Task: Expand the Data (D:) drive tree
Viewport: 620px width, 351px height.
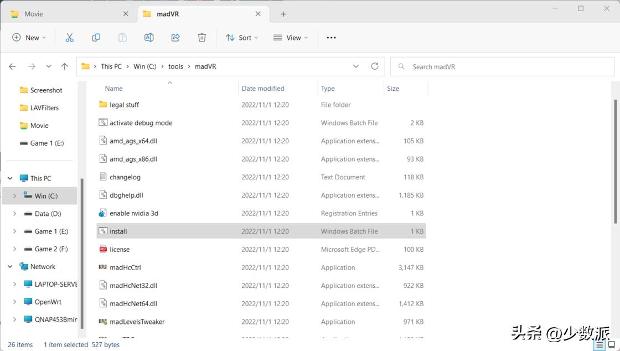Action: click(x=14, y=214)
